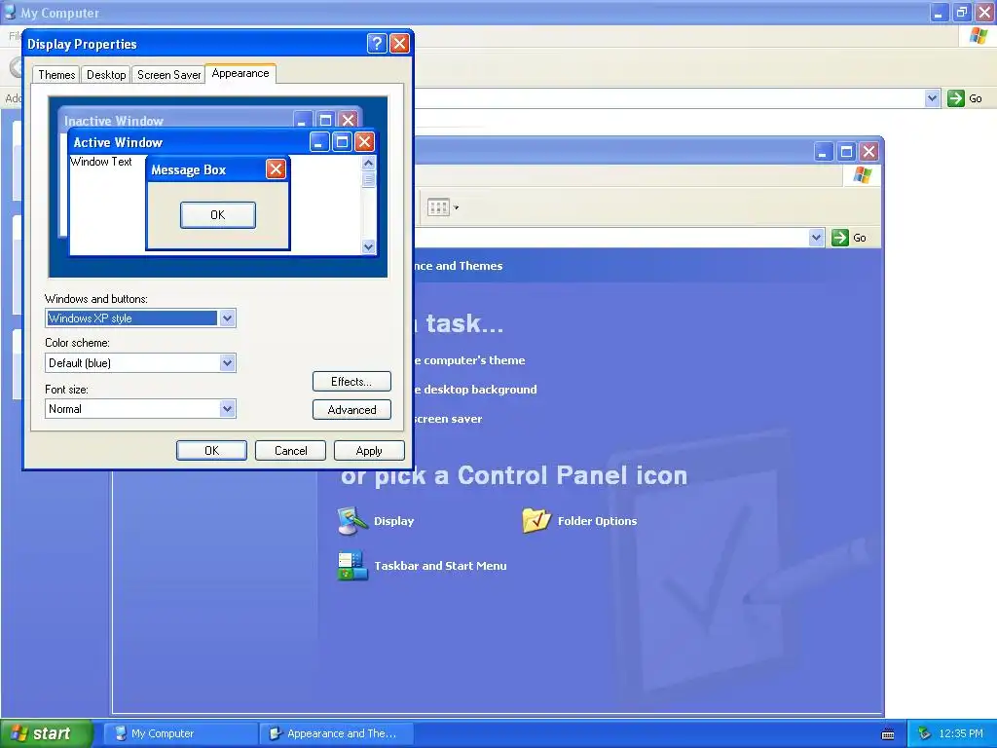Expand the Font size dropdown
The height and width of the screenshot is (748, 997).
(227, 408)
